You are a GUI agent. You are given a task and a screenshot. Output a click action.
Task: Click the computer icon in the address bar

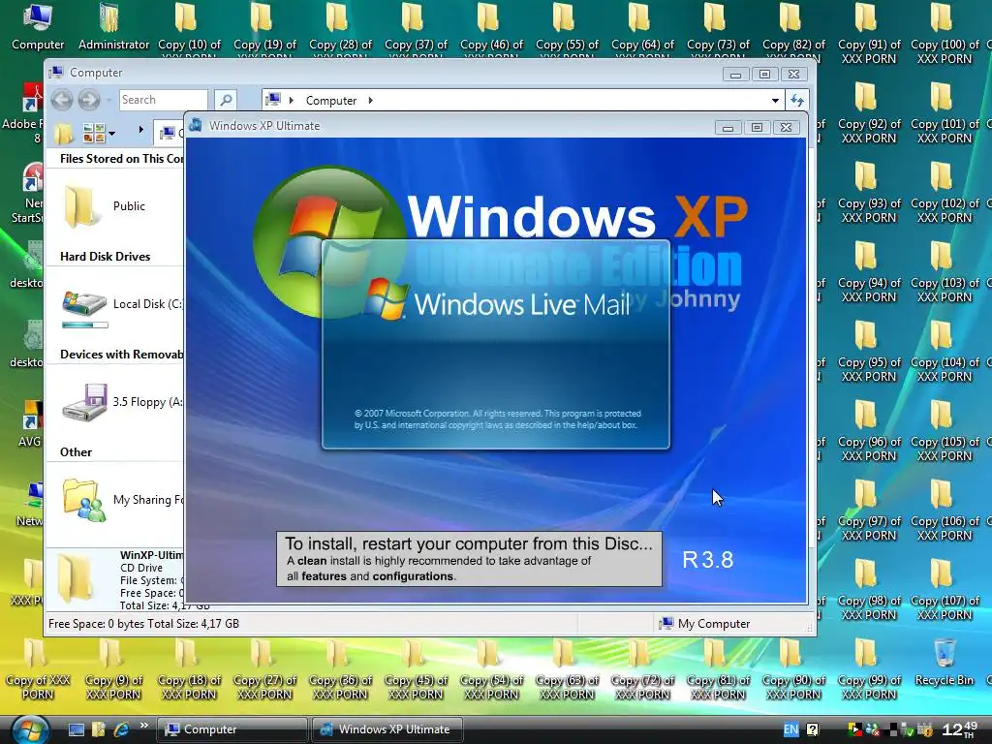tap(273, 100)
